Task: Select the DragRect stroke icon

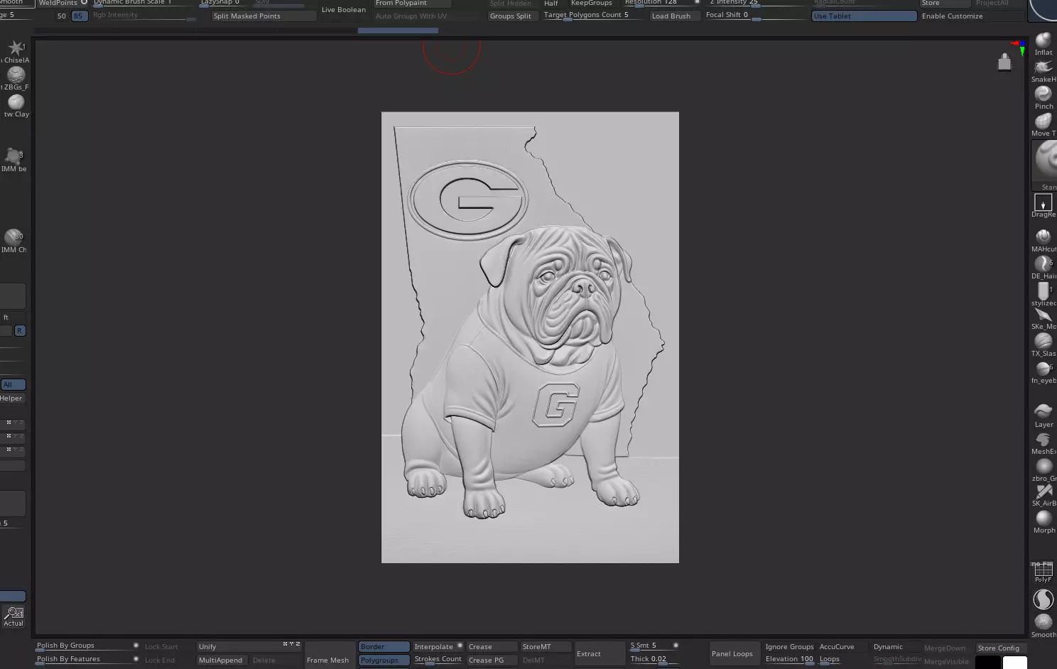Action: click(1043, 205)
